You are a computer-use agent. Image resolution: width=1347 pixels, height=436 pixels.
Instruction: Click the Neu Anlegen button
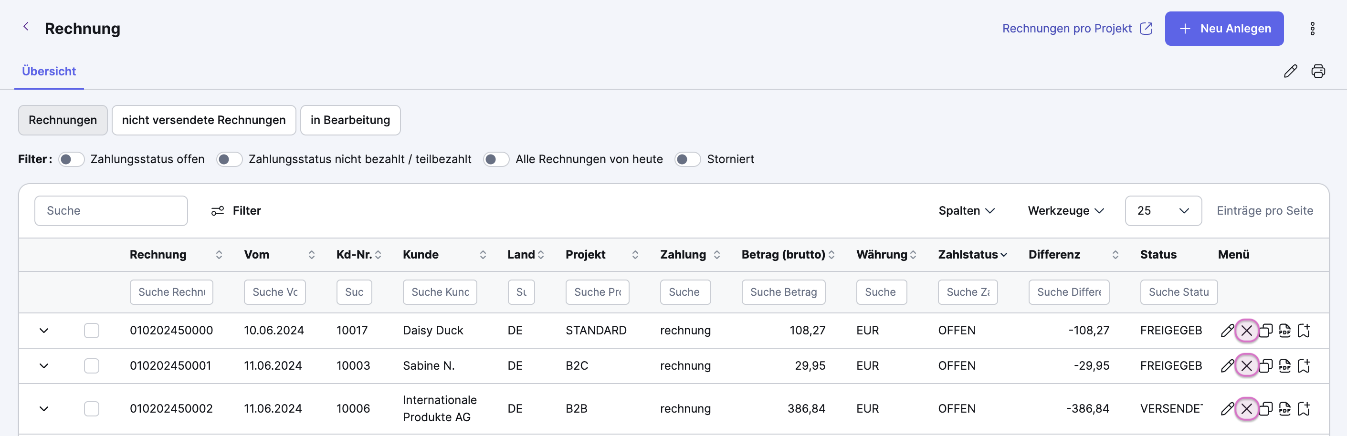pos(1223,29)
